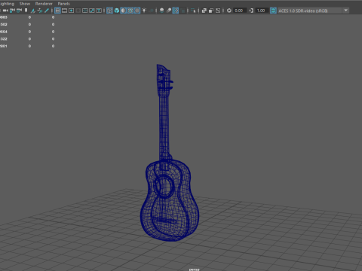The height and width of the screenshot is (271, 362).
Task: Open Camera Attributes from the panel toolbar
Action: click(19, 11)
